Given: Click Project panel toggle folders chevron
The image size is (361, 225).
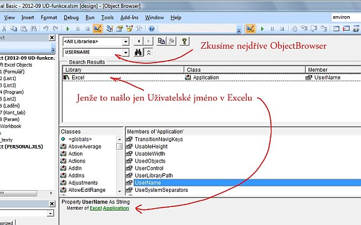Looking at the screenshot, I should [53, 49].
